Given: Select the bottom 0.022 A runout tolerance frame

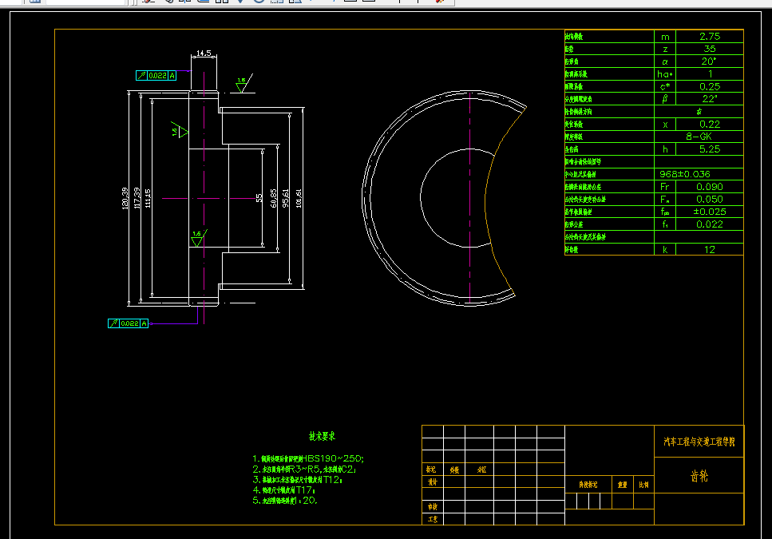Looking at the screenshot, I should [128, 323].
